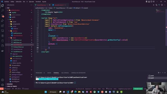Toggle secondary sidebar layout icon
The width and height of the screenshot is (167, 94).
tap(151, 2)
